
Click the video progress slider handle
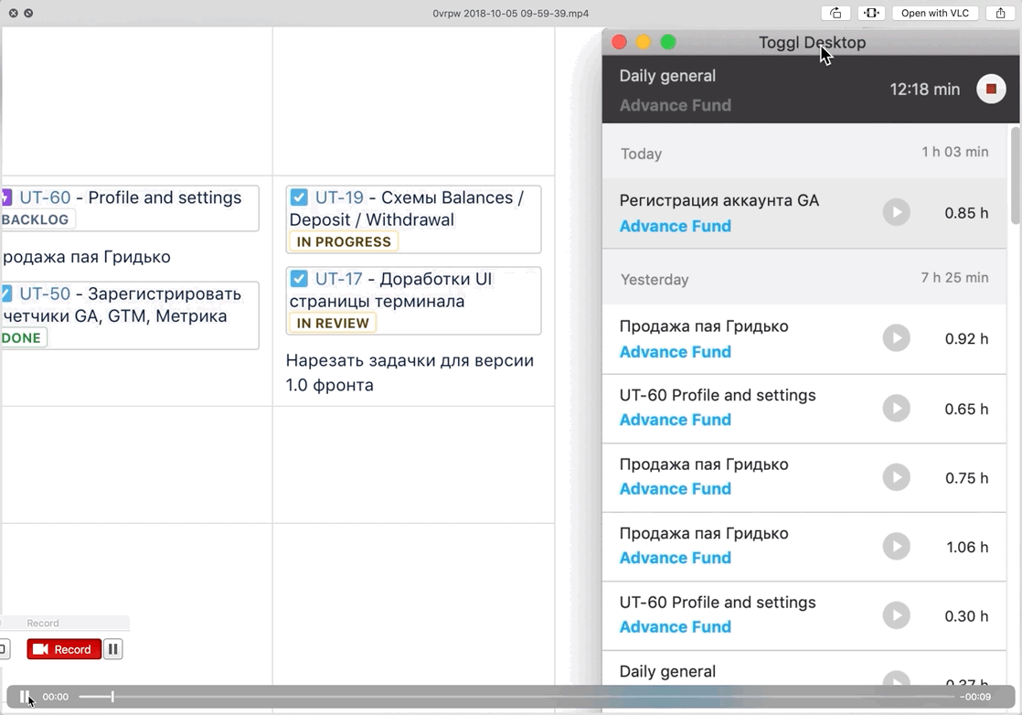coord(112,697)
